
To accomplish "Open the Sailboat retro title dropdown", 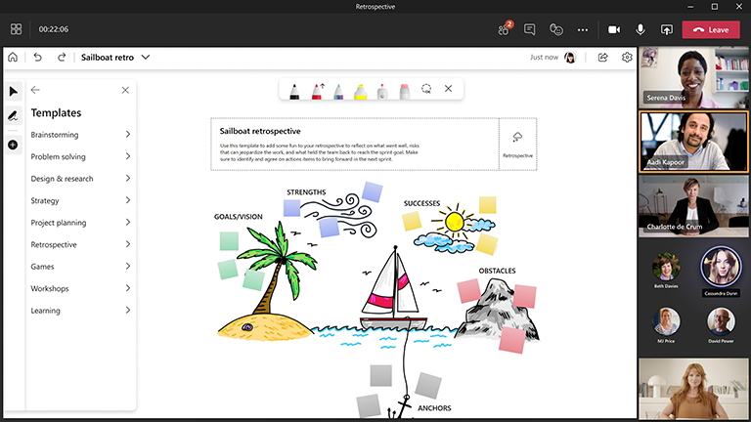I will (146, 58).
